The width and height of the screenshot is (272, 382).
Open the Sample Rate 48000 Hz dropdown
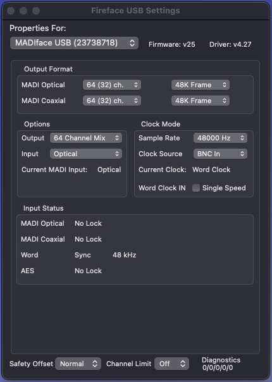220,138
